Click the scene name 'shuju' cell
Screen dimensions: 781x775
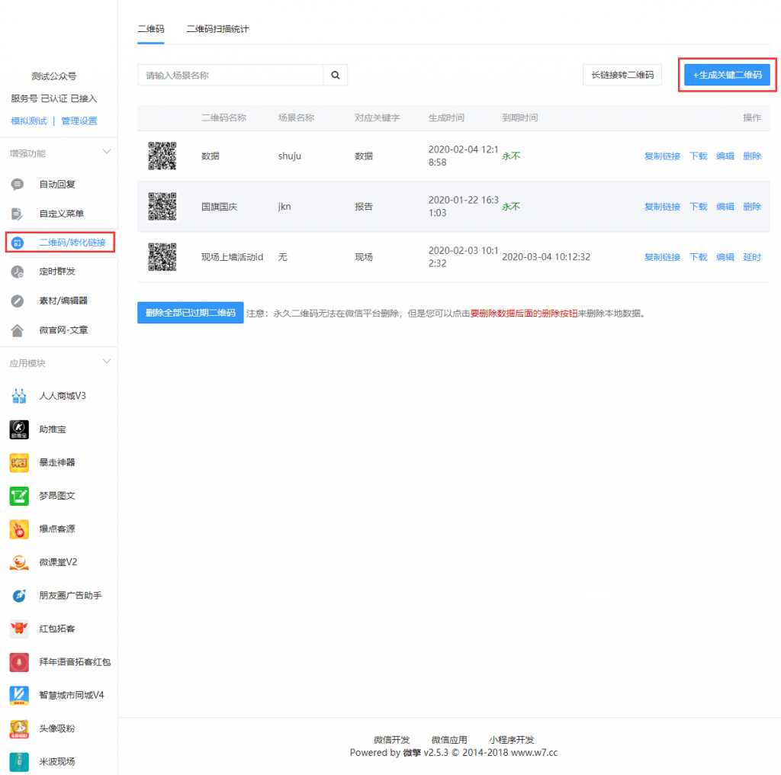289,156
